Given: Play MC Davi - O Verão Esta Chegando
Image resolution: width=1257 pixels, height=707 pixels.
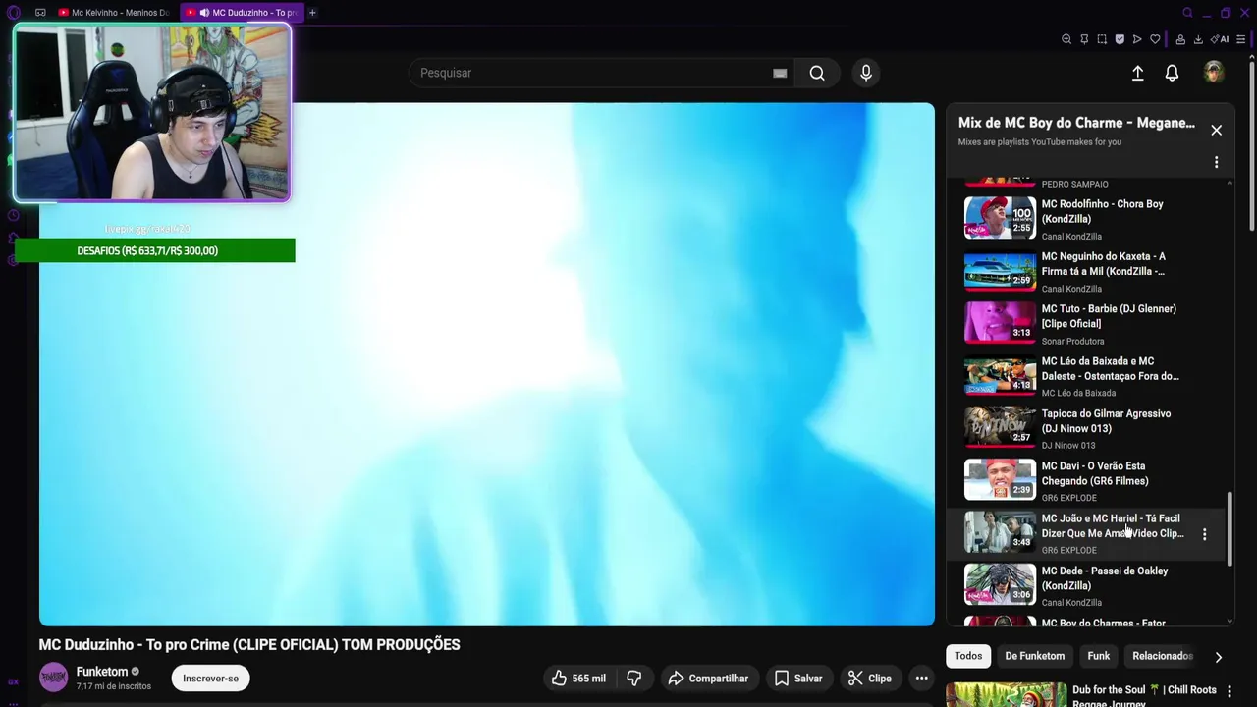Looking at the screenshot, I should (1095, 473).
